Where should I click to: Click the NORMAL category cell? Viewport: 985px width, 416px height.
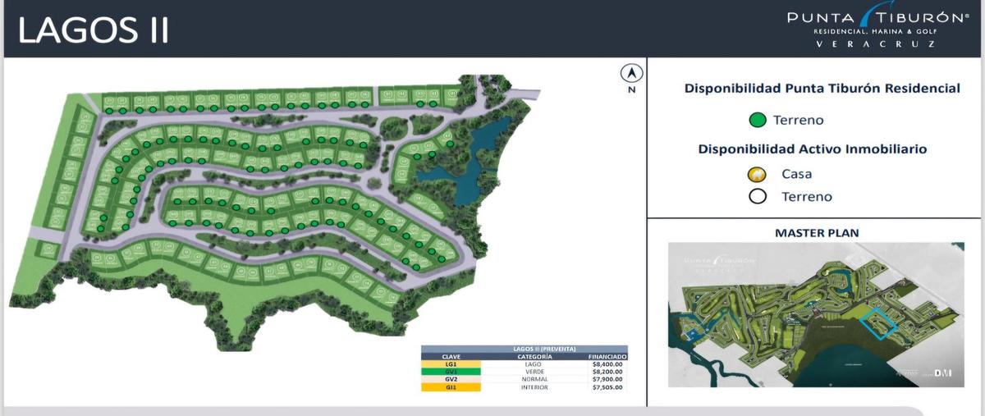pyautogui.click(x=534, y=379)
